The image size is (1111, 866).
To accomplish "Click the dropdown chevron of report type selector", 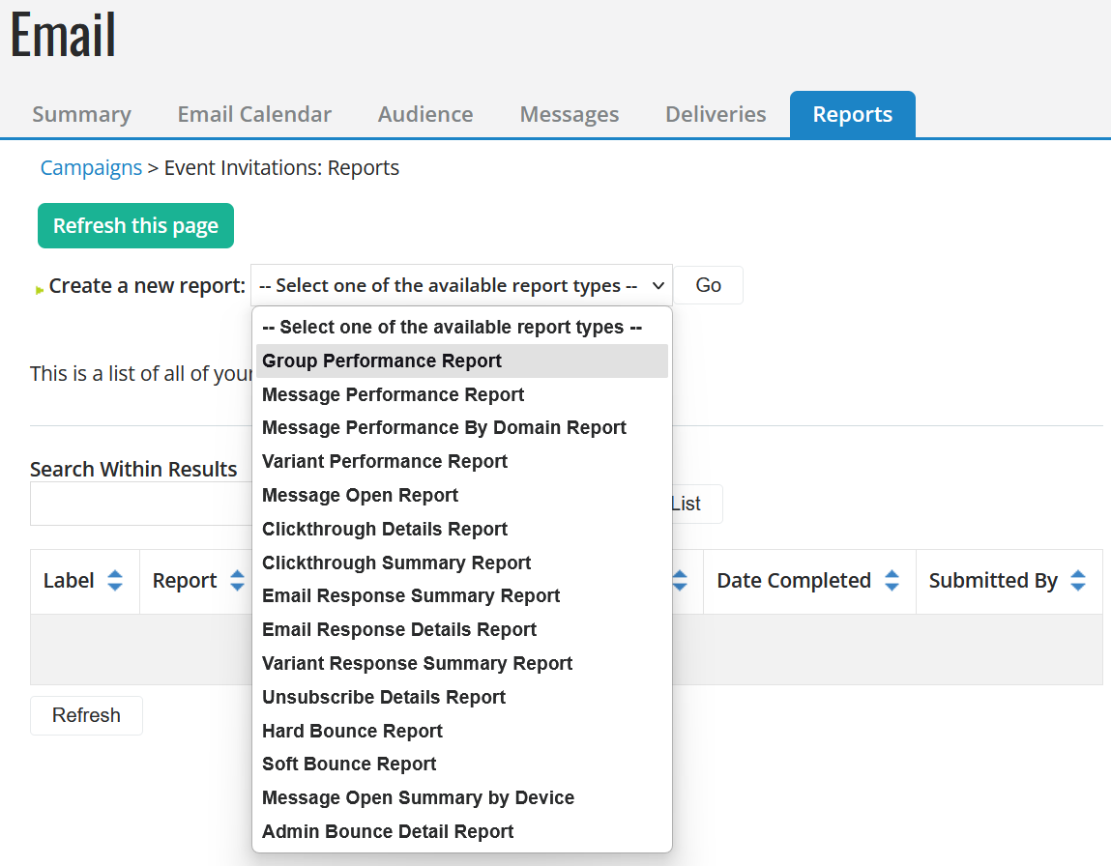I will coord(658,285).
